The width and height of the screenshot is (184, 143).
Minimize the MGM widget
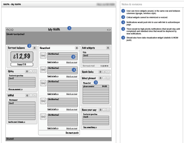point(31,95)
